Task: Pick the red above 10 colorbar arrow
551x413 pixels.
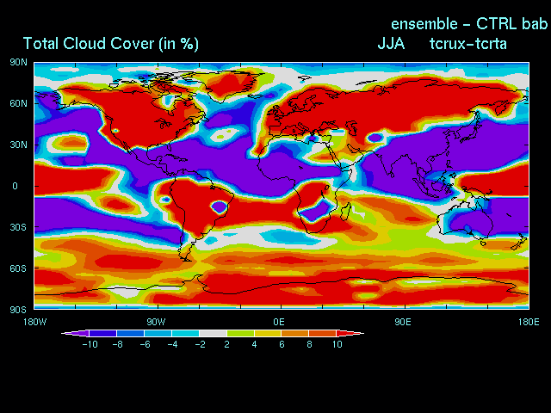Action: pyautogui.click(x=350, y=333)
